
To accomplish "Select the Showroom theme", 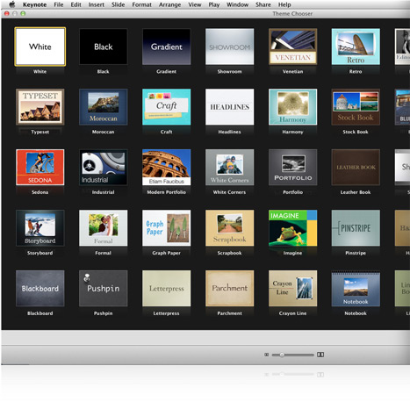I will 230,47.
